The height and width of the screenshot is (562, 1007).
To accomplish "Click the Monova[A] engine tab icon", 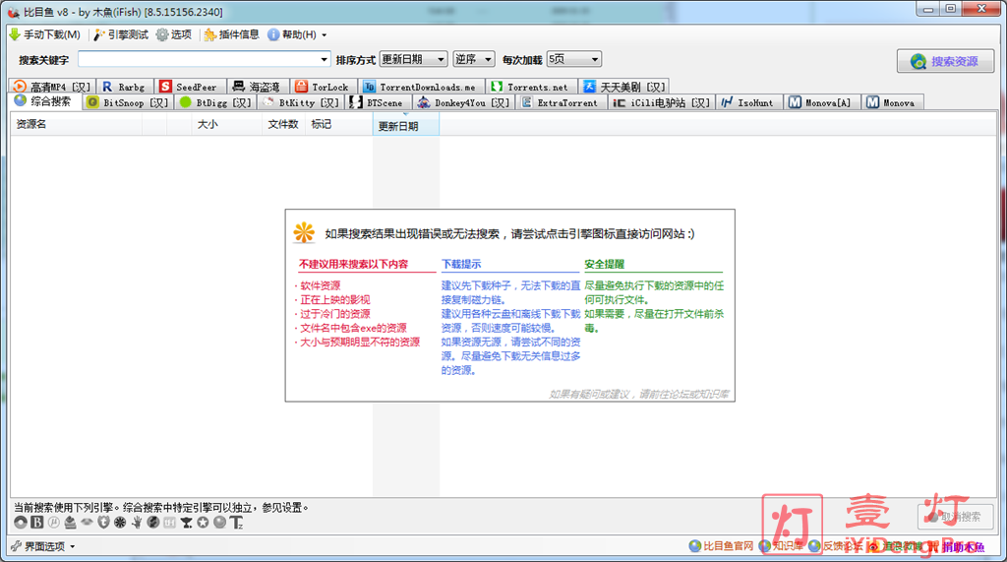I will 795,102.
